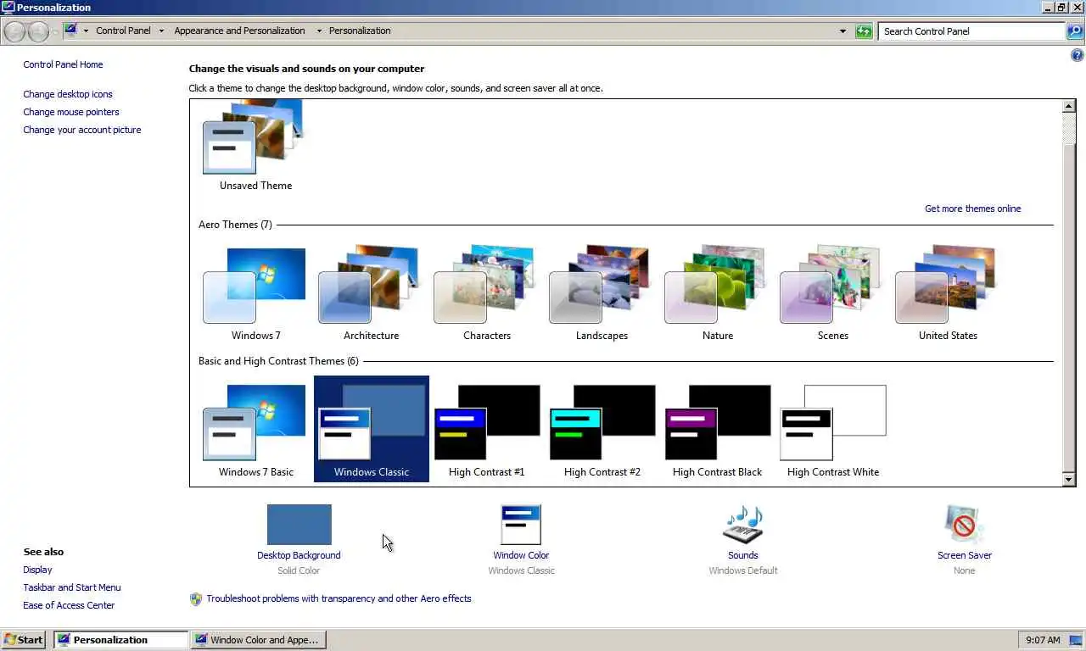The image size is (1086, 651).
Task: Click the Forward navigation button
Action: (38, 31)
